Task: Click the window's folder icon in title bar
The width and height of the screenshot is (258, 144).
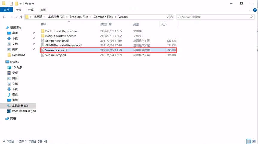Action: 4,4
